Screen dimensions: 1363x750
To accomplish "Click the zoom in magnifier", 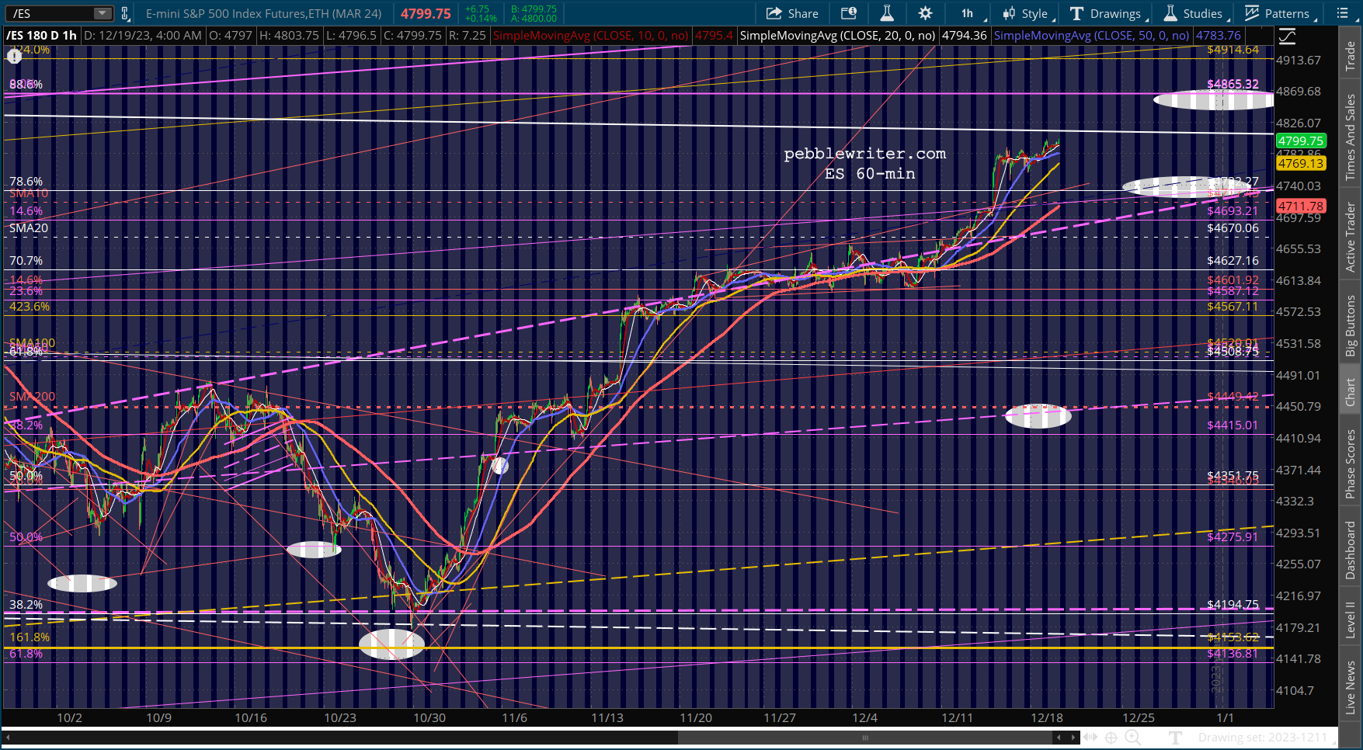I will point(1132,738).
